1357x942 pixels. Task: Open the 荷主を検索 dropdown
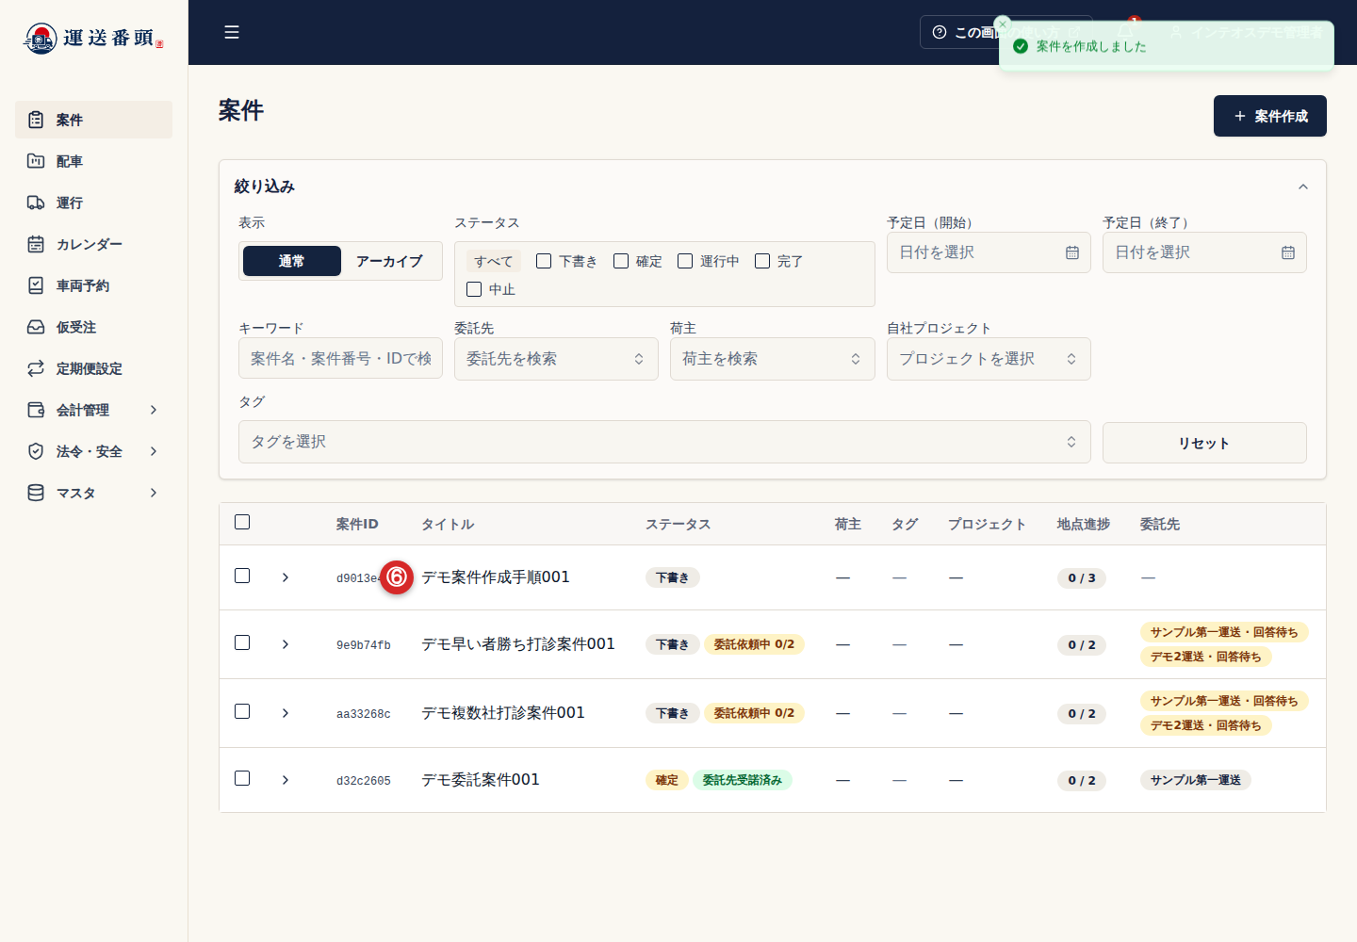coord(772,359)
